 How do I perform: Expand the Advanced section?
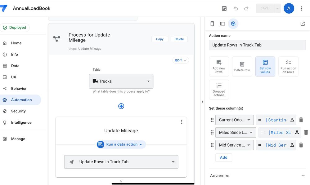click(x=258, y=175)
